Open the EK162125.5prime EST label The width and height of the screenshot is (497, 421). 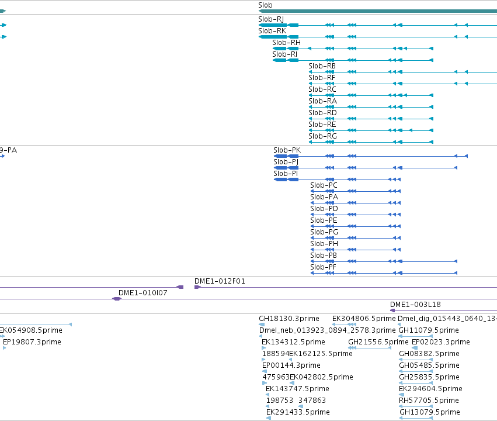point(321,354)
